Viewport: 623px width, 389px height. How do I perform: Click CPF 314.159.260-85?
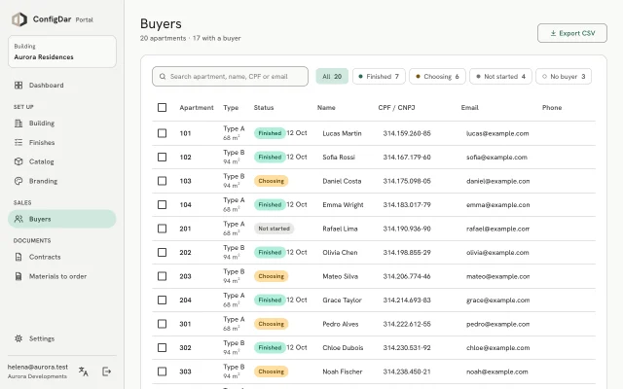pyautogui.click(x=407, y=133)
